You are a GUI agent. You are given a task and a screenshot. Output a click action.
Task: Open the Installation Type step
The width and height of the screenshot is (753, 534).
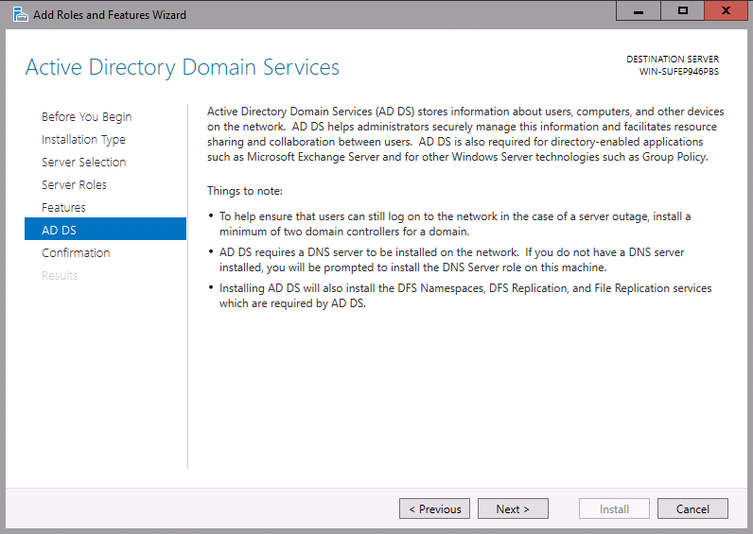[x=83, y=139]
